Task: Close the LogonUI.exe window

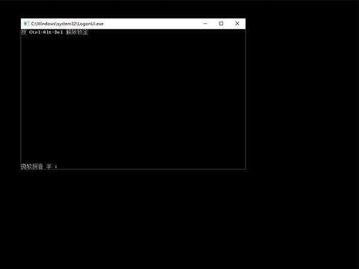Action: point(237,23)
